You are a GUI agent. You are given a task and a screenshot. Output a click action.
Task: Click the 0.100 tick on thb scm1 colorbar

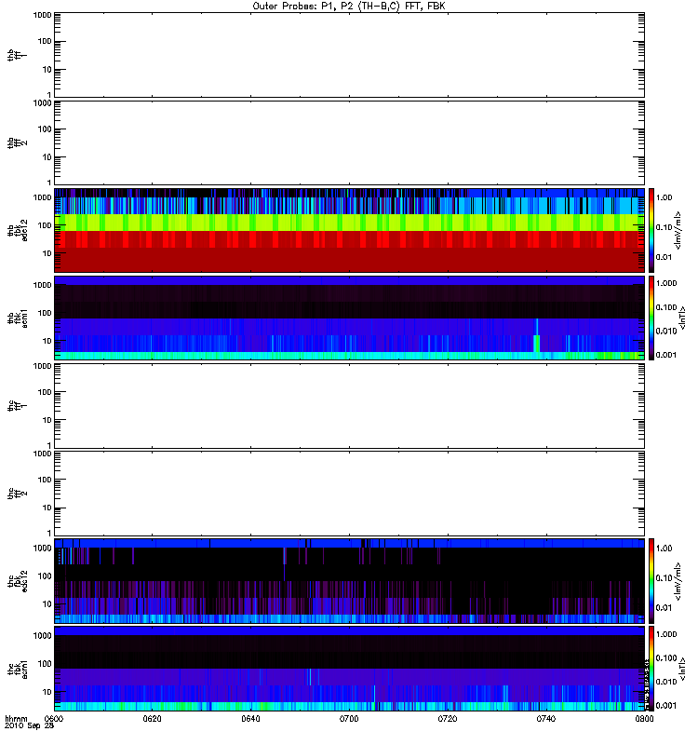tap(666, 307)
